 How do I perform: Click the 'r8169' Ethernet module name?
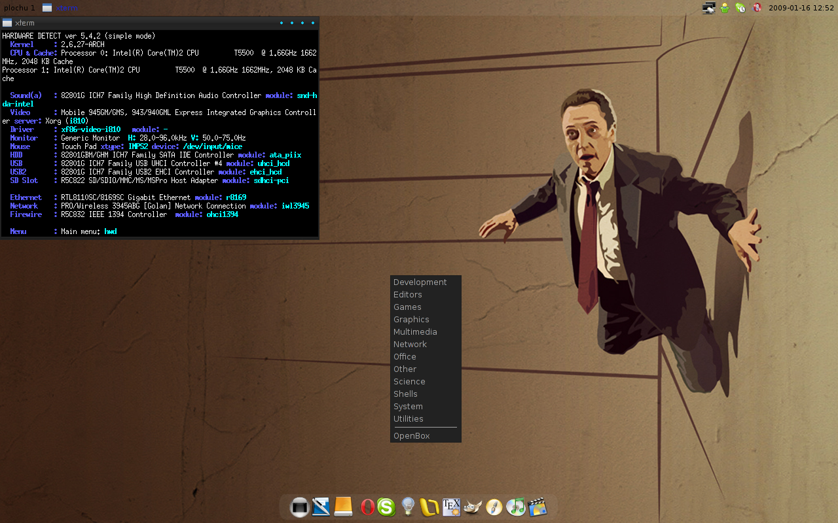[236, 197]
